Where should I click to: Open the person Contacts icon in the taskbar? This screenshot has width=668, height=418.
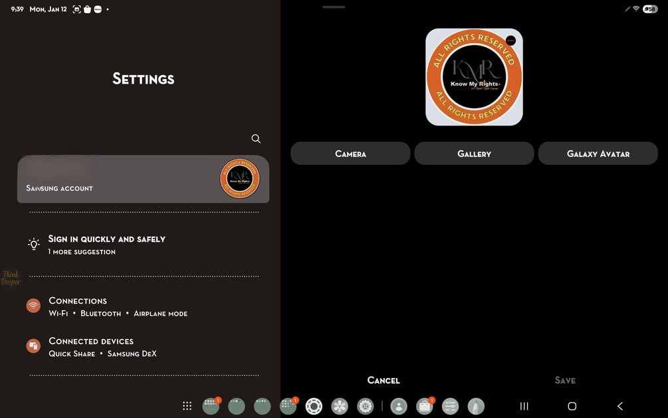click(x=399, y=406)
